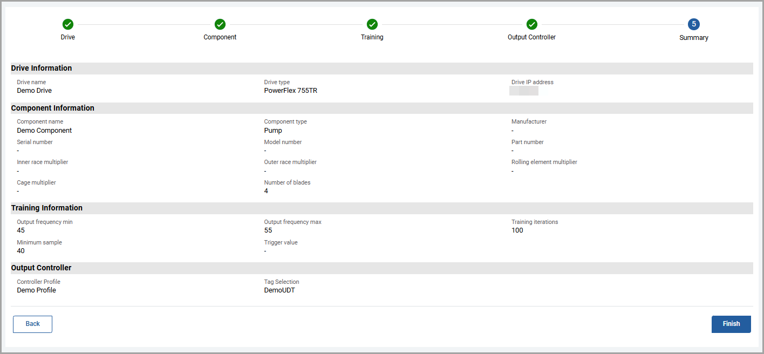Select the Training step checkmark icon
The height and width of the screenshot is (354, 764).
click(372, 24)
